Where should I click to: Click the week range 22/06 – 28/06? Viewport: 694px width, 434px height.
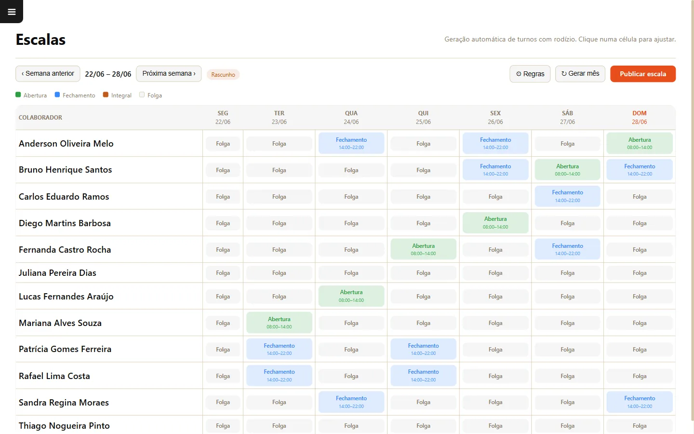coord(108,74)
